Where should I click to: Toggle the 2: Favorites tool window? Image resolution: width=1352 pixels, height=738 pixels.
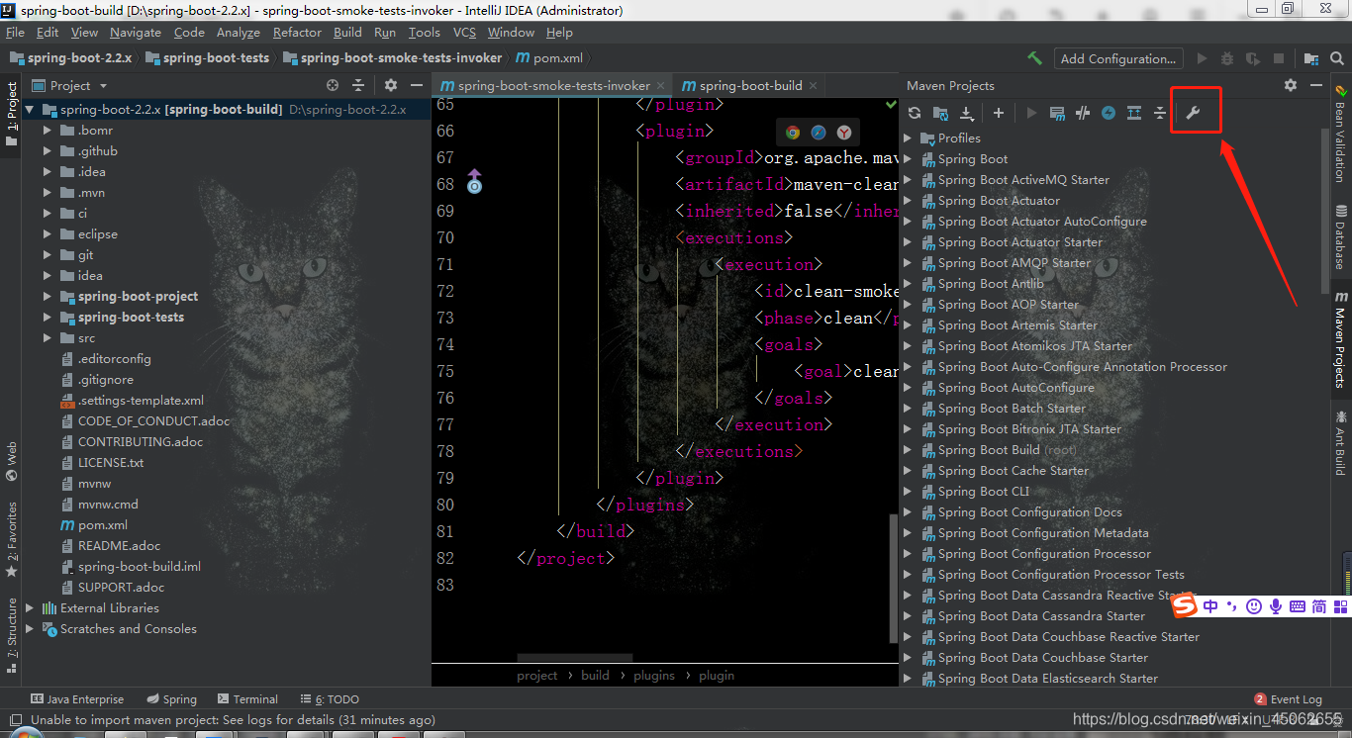[x=12, y=539]
